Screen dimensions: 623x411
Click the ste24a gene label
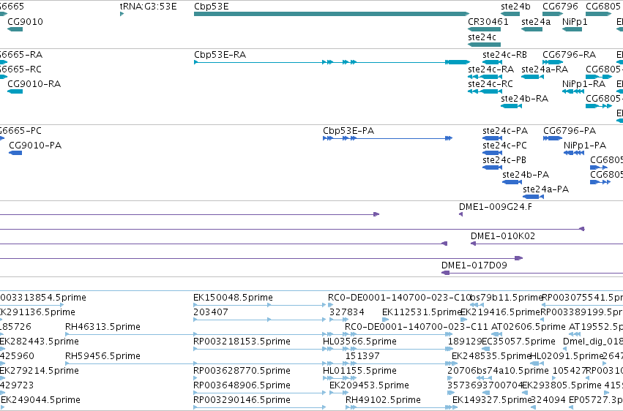coord(536,21)
